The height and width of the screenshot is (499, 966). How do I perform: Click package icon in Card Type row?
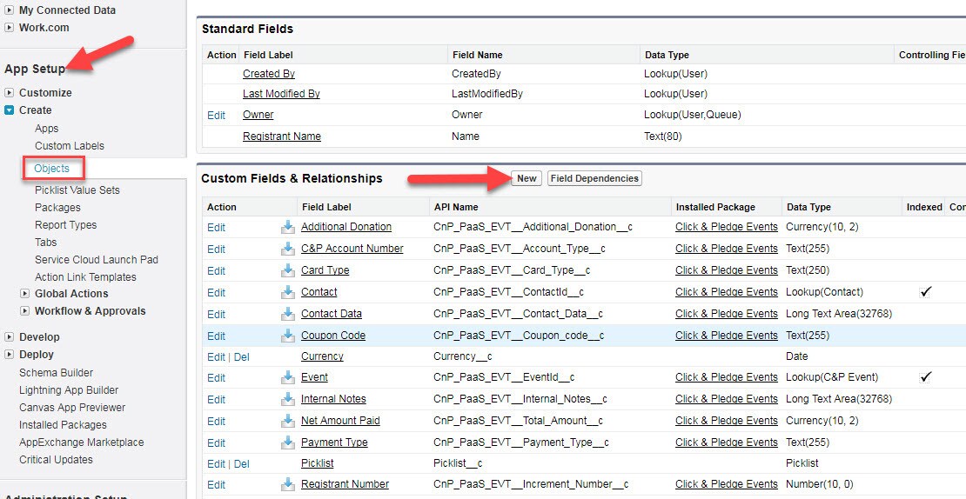click(x=288, y=270)
